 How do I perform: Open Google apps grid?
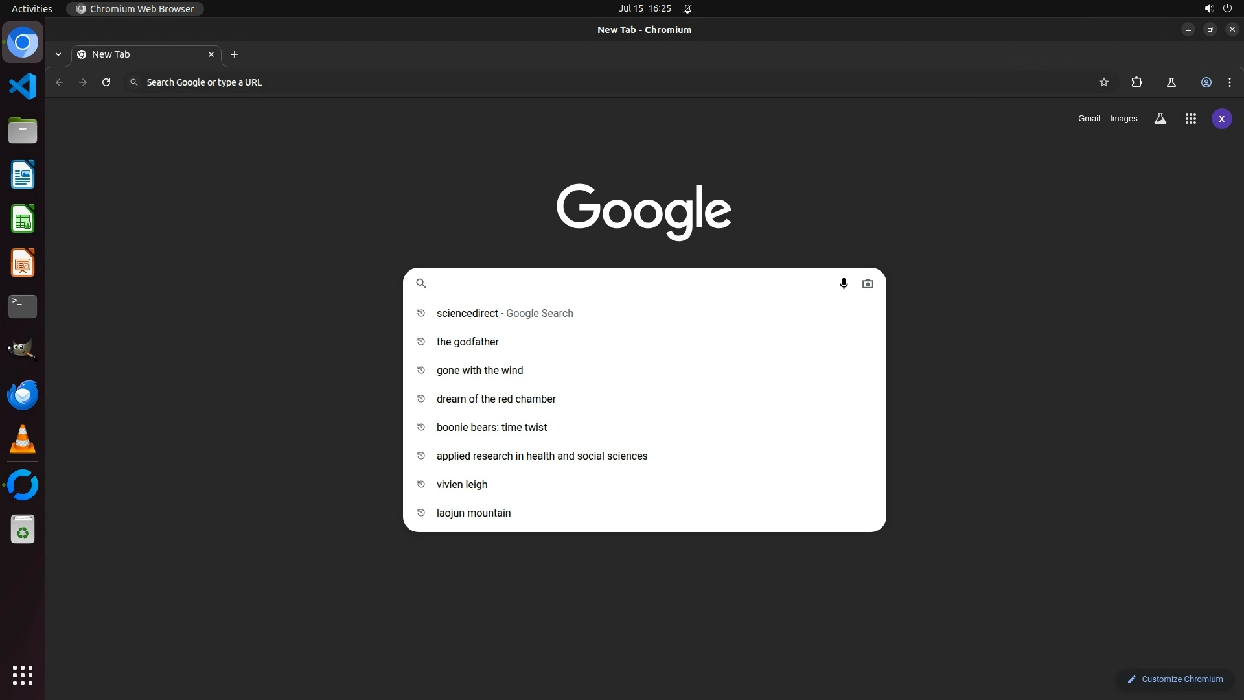click(1190, 119)
